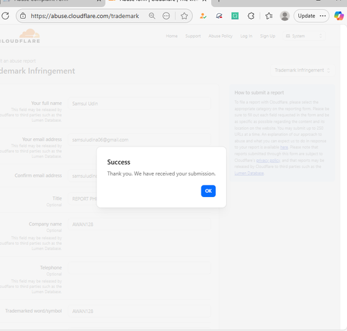Open the user profile avatar
This screenshot has height=331, width=347.
285,16
